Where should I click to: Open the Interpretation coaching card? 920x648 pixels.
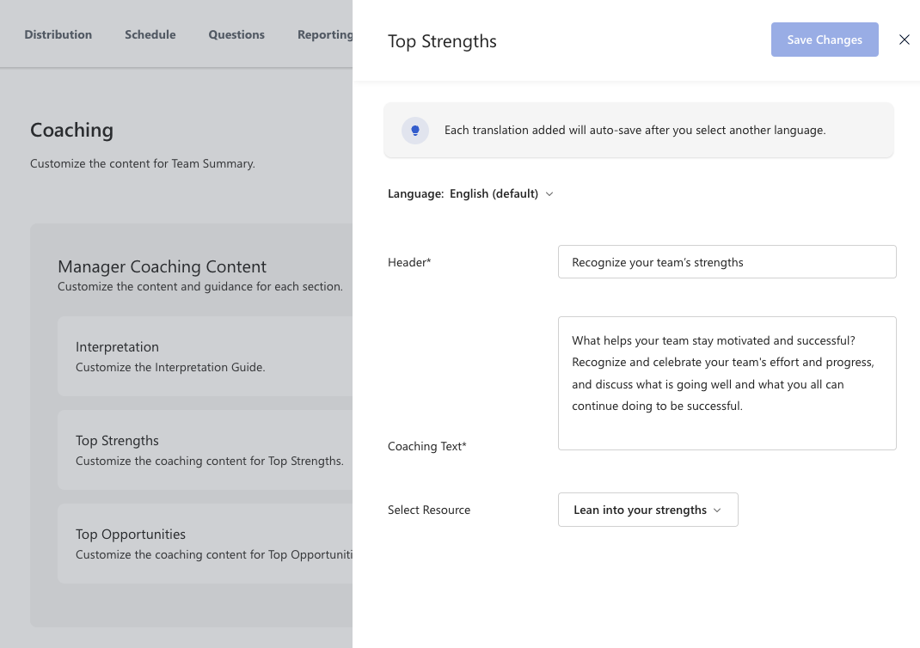pos(205,356)
